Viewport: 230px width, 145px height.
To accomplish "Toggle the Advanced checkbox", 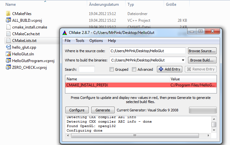I will (x=134, y=69).
